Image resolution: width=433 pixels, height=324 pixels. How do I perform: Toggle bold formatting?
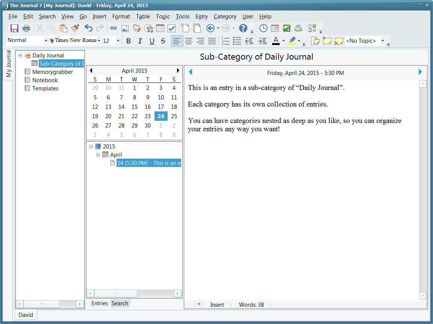point(129,41)
